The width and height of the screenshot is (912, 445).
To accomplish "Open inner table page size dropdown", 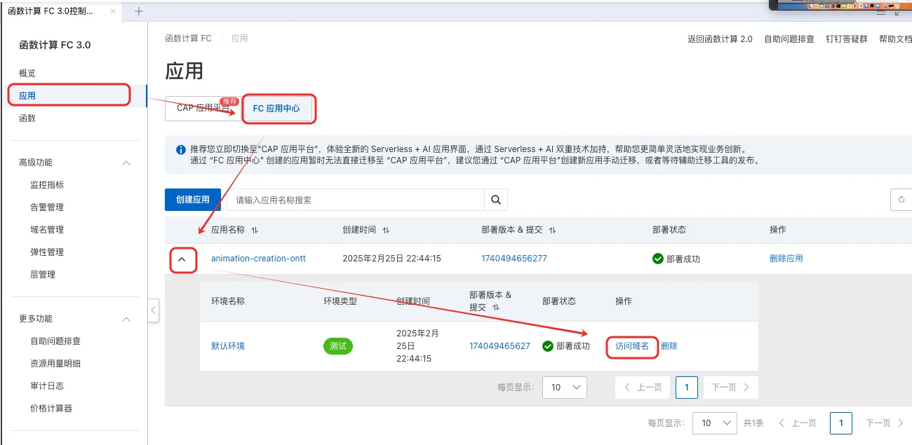I will 565,387.
